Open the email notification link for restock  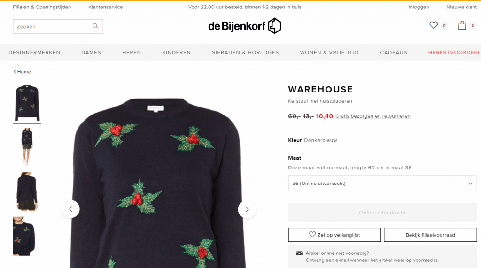click(x=372, y=260)
